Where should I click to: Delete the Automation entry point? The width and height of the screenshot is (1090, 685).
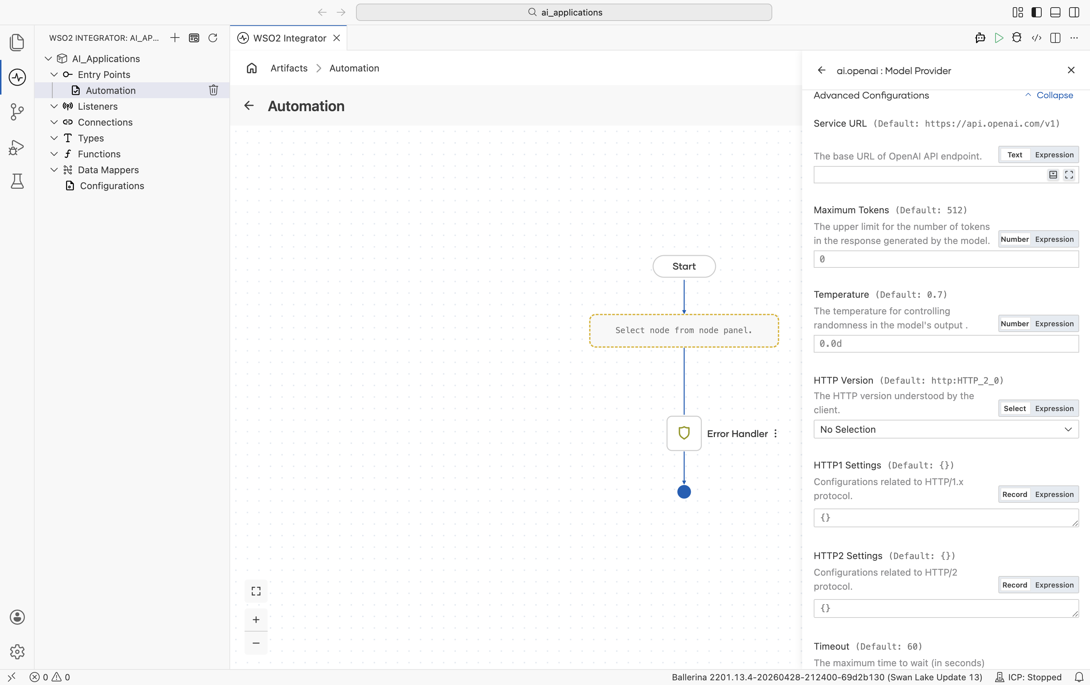(x=214, y=90)
